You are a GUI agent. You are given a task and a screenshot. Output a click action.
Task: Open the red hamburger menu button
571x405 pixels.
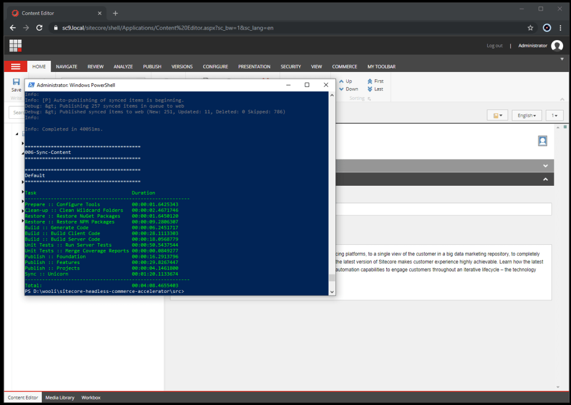(16, 66)
